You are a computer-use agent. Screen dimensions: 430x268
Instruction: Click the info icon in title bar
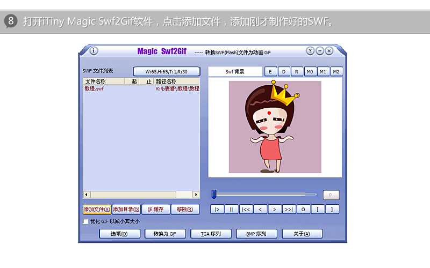tap(94, 51)
